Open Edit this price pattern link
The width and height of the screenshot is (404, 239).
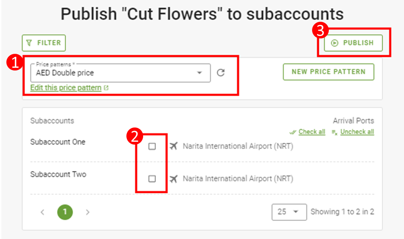(66, 88)
